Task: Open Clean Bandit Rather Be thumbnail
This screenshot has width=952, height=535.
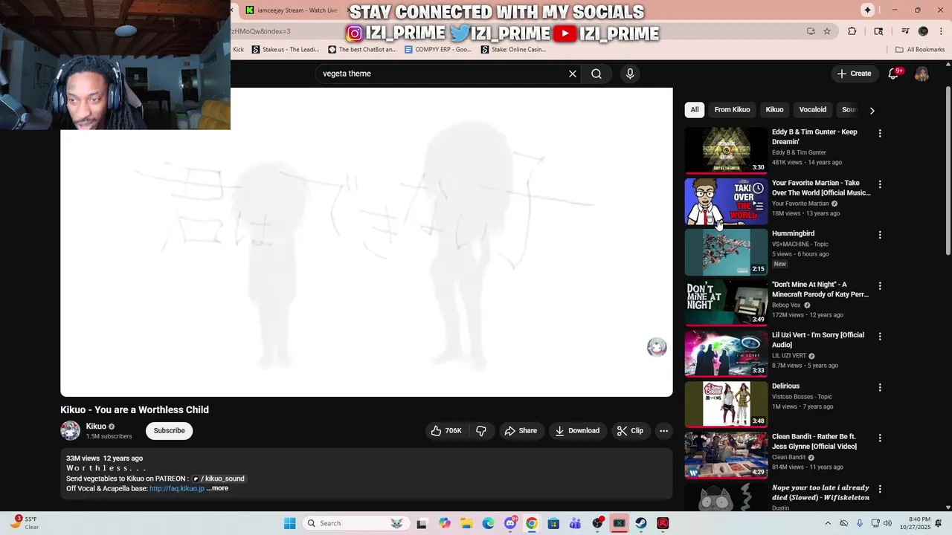Action: pos(726,455)
